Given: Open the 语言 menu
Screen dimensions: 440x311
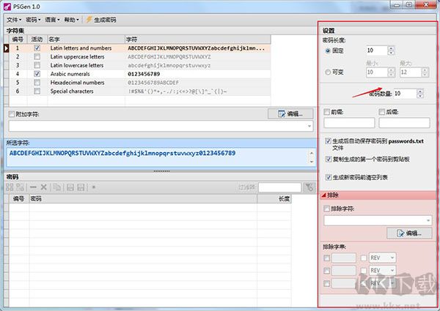Looking at the screenshot, I should (x=53, y=20).
